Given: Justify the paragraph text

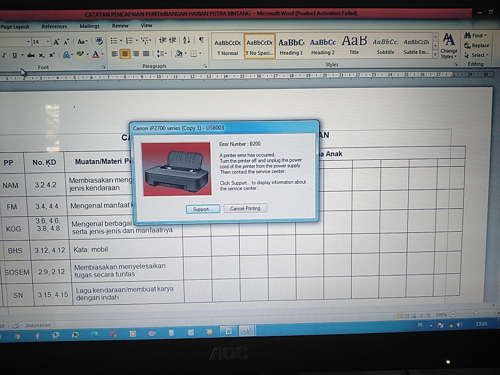Looking at the screenshot, I should point(146,54).
